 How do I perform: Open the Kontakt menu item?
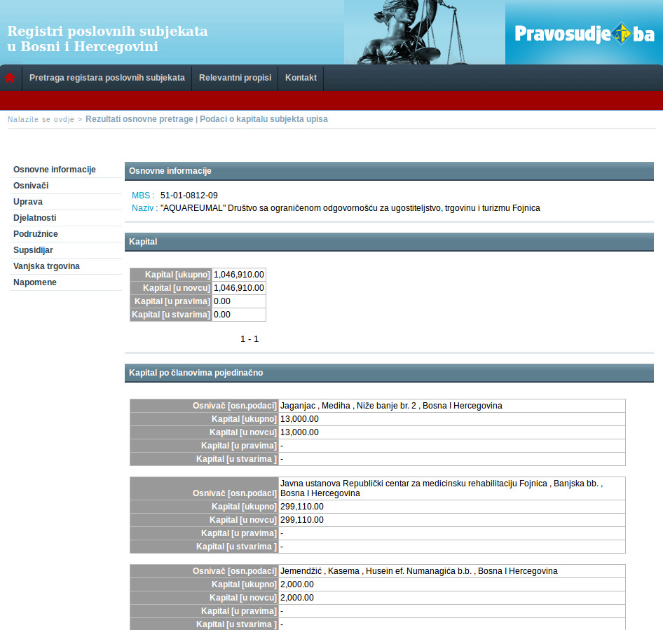[x=301, y=78]
